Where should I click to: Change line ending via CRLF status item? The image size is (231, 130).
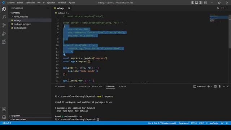point(201,123)
